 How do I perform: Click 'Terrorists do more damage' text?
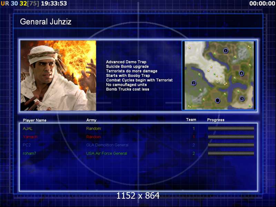point(132,71)
